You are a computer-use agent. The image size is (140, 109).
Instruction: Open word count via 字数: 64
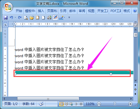[28, 104]
